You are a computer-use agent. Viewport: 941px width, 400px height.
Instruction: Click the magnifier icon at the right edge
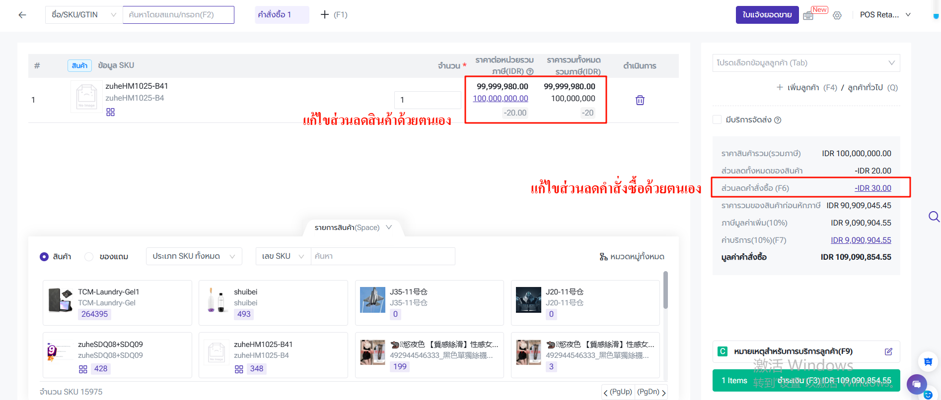pos(934,217)
